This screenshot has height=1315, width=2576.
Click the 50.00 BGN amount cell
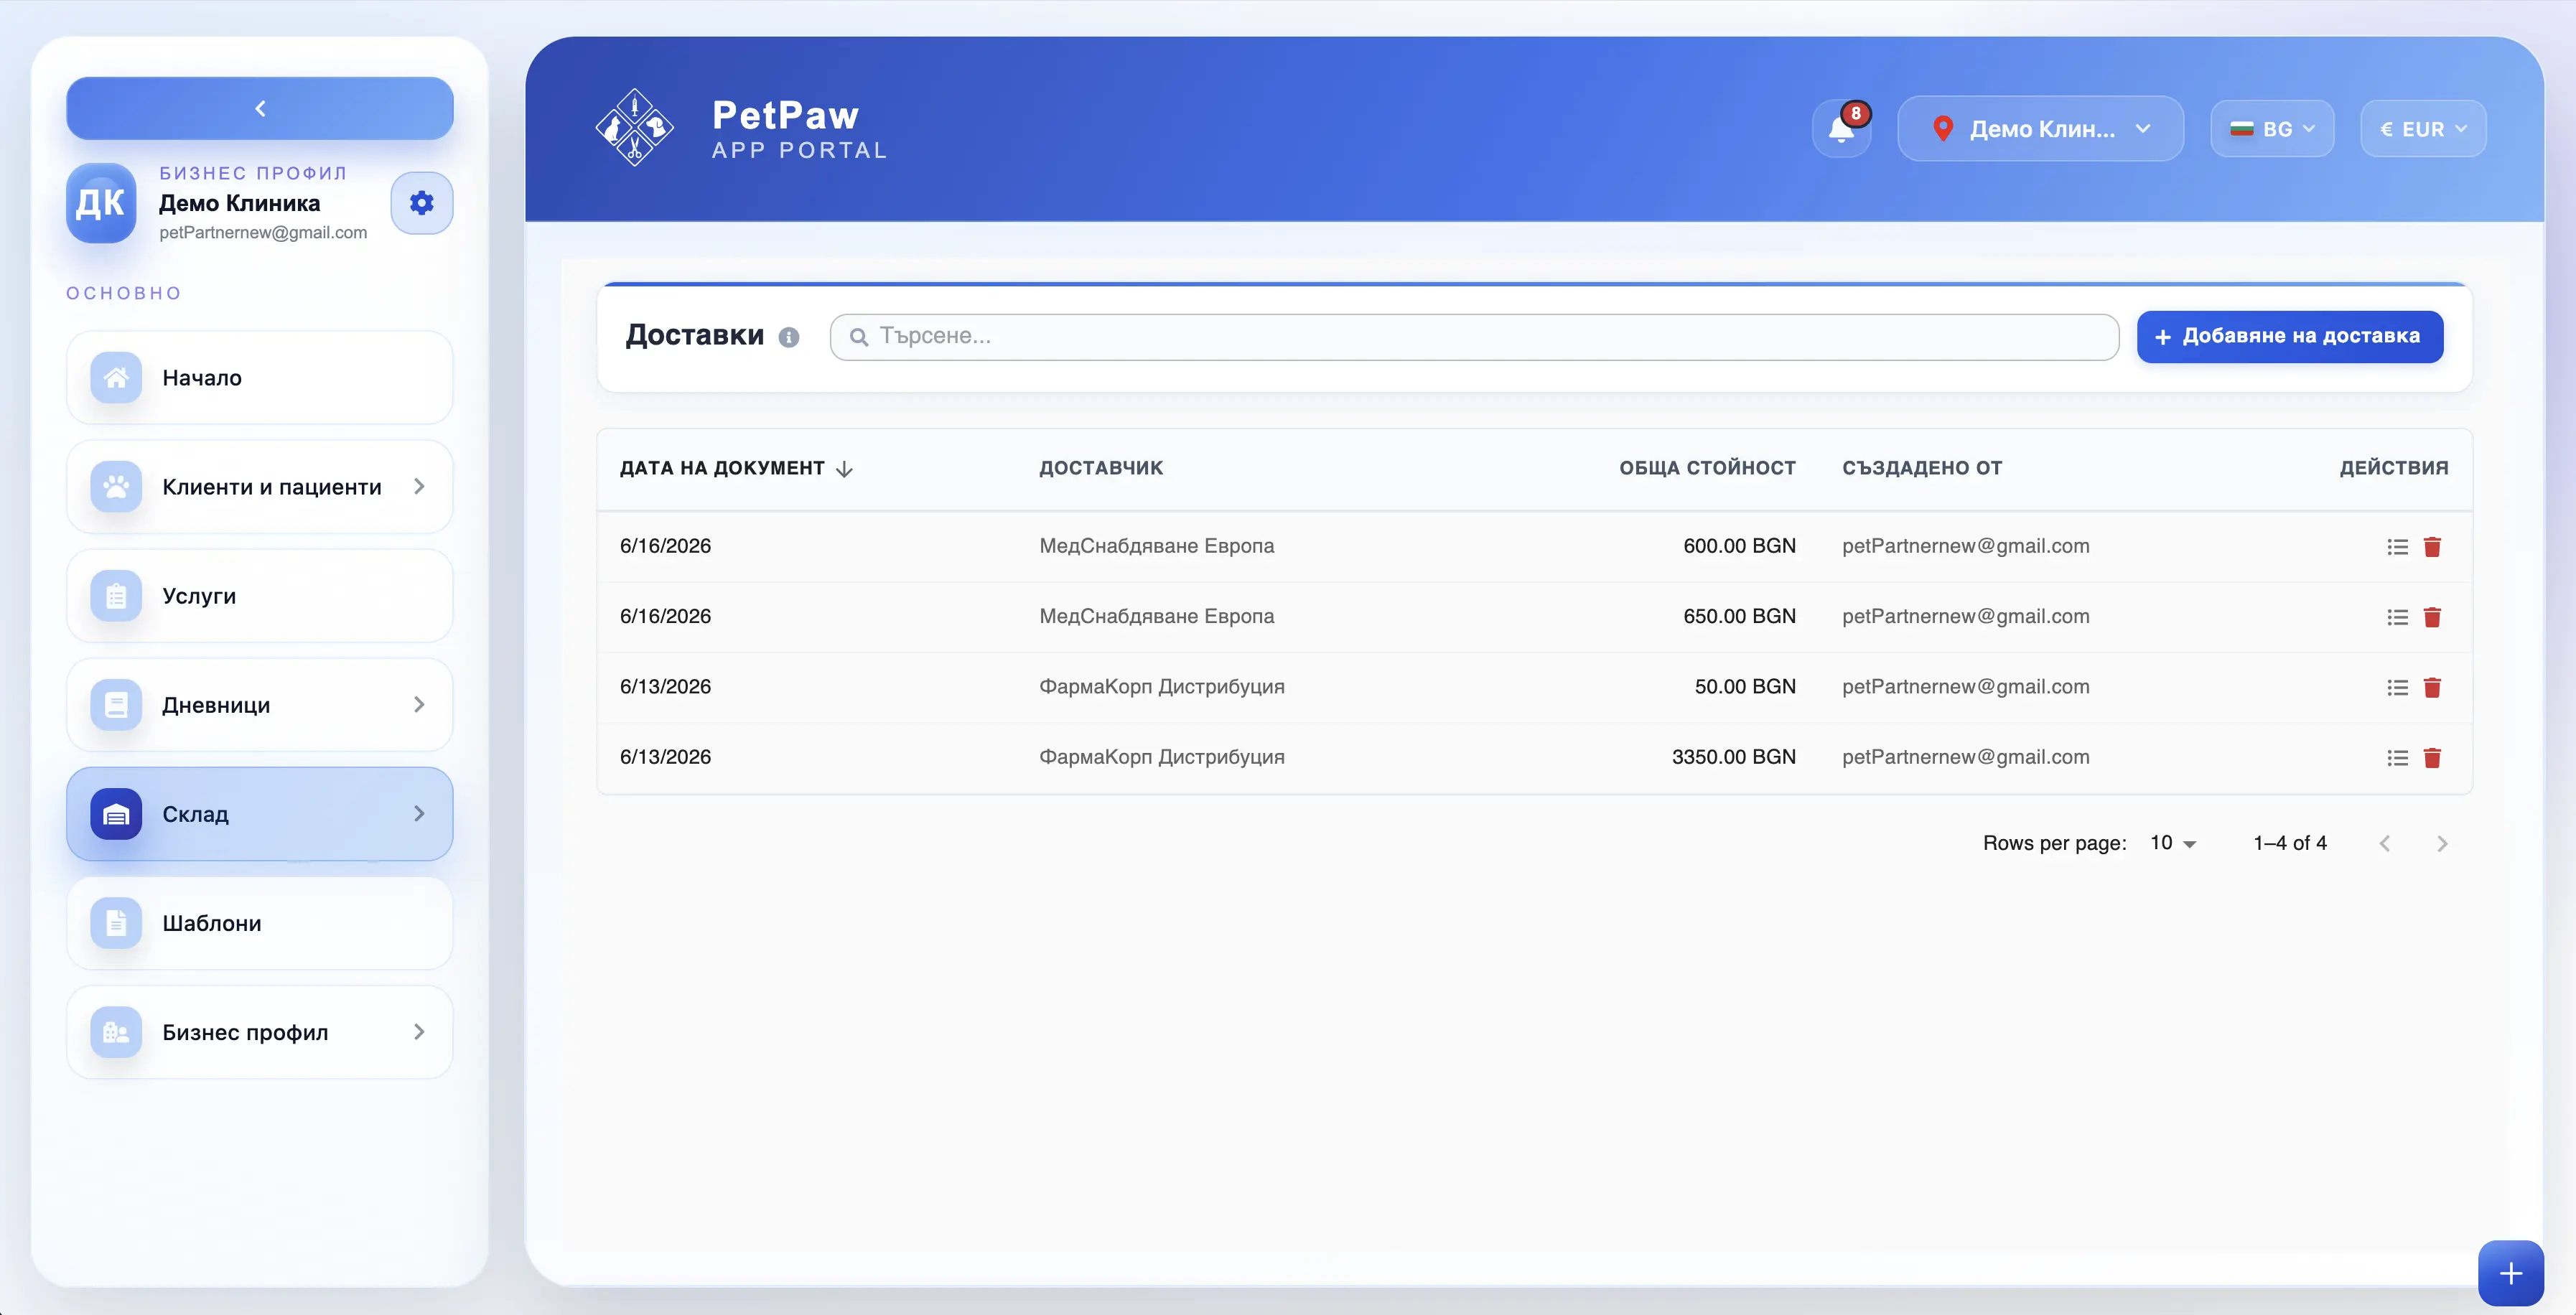click(x=1745, y=686)
